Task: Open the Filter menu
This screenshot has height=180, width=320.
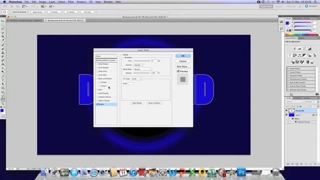Action: [70, 2]
